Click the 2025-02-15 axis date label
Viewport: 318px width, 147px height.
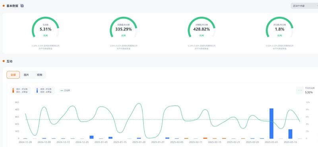pyautogui.click(x=215, y=142)
